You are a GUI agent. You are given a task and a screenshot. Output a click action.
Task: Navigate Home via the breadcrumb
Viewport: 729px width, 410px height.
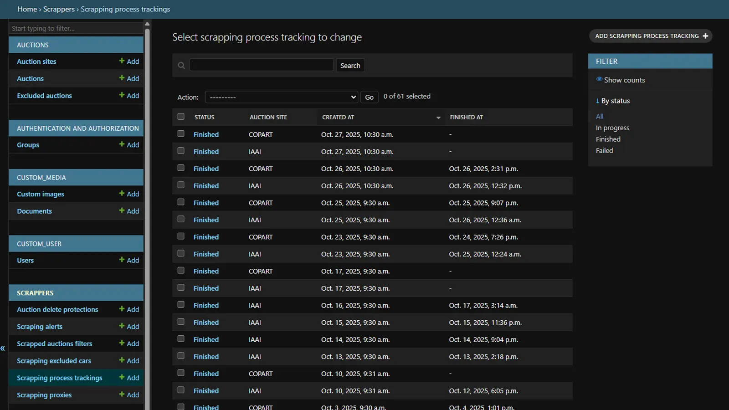pyautogui.click(x=27, y=9)
